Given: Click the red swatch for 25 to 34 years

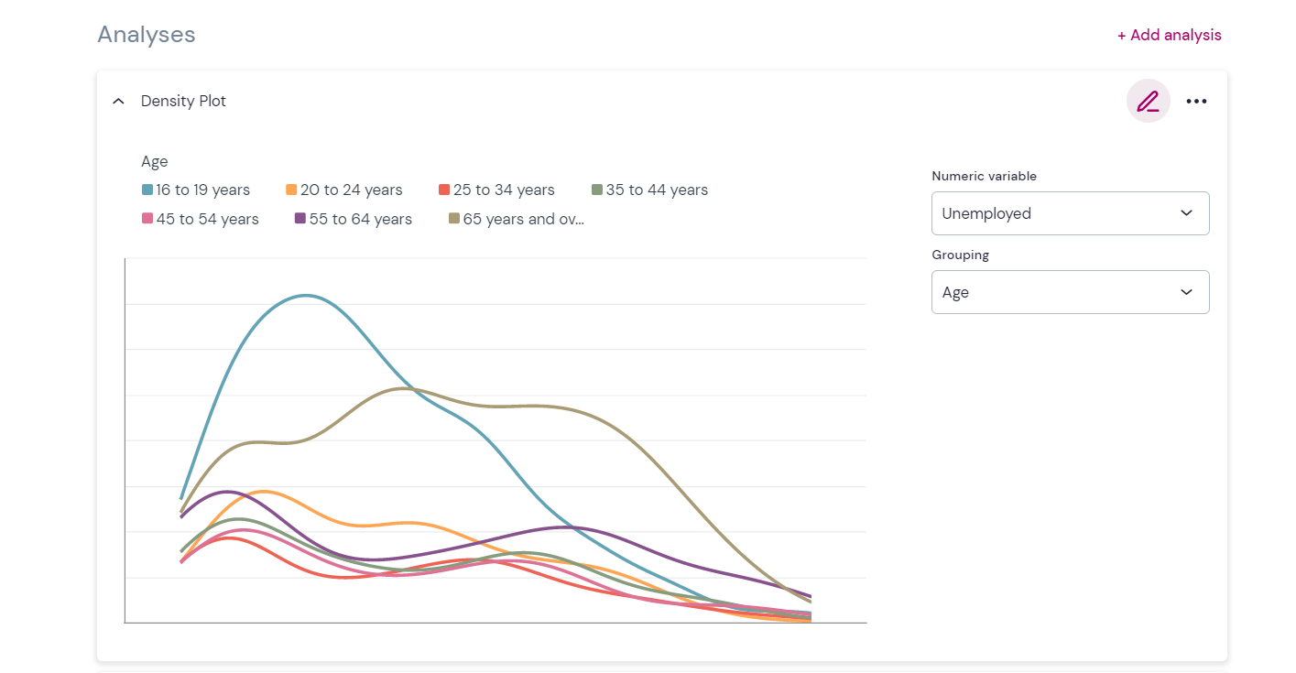Looking at the screenshot, I should [x=444, y=190].
